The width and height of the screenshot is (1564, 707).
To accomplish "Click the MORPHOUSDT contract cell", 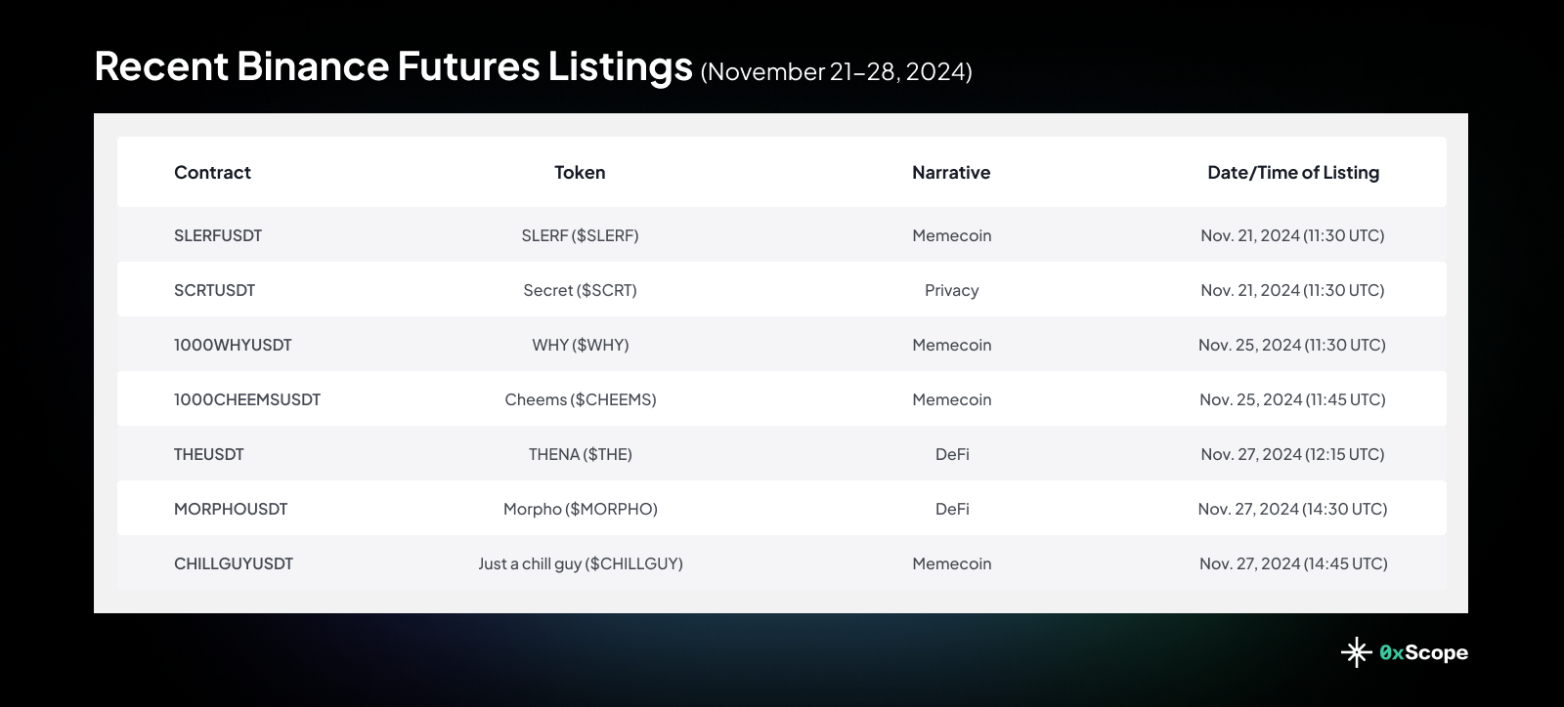I will click(x=231, y=509).
